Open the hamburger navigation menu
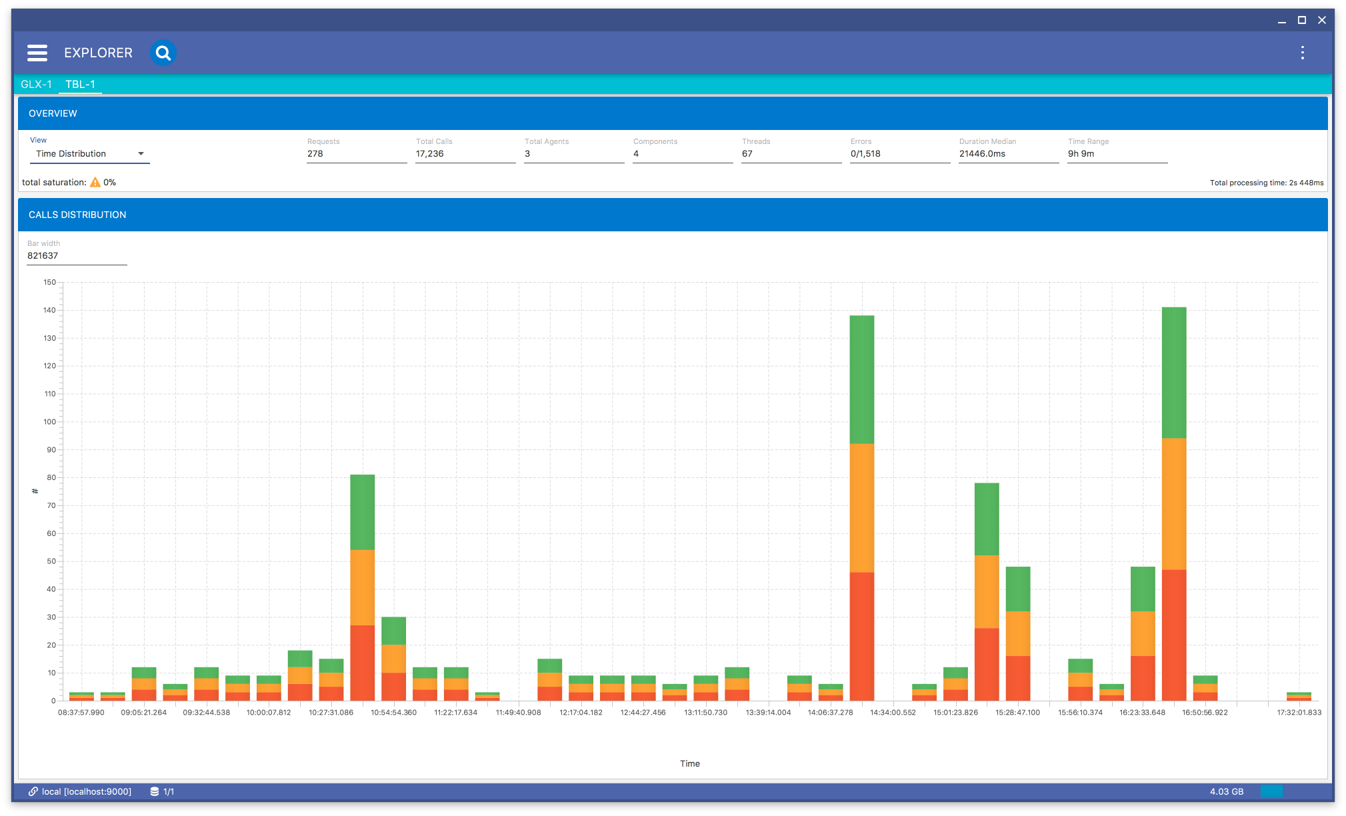1346x816 pixels. click(x=37, y=53)
